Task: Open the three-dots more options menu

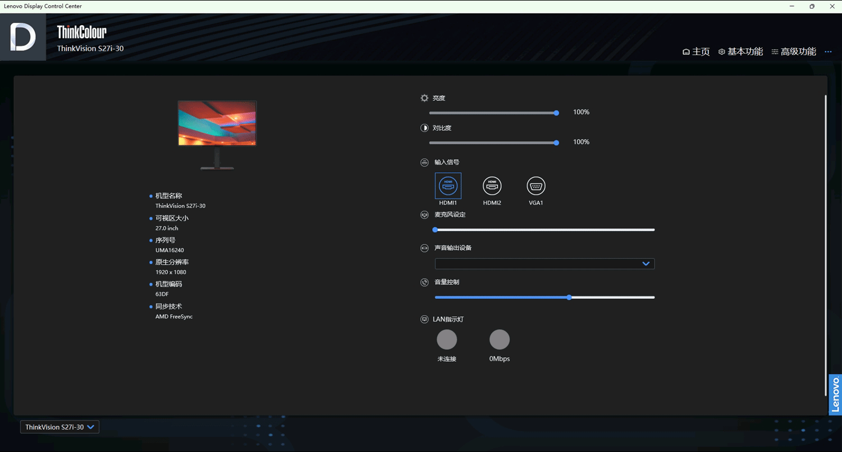Action: click(x=828, y=52)
